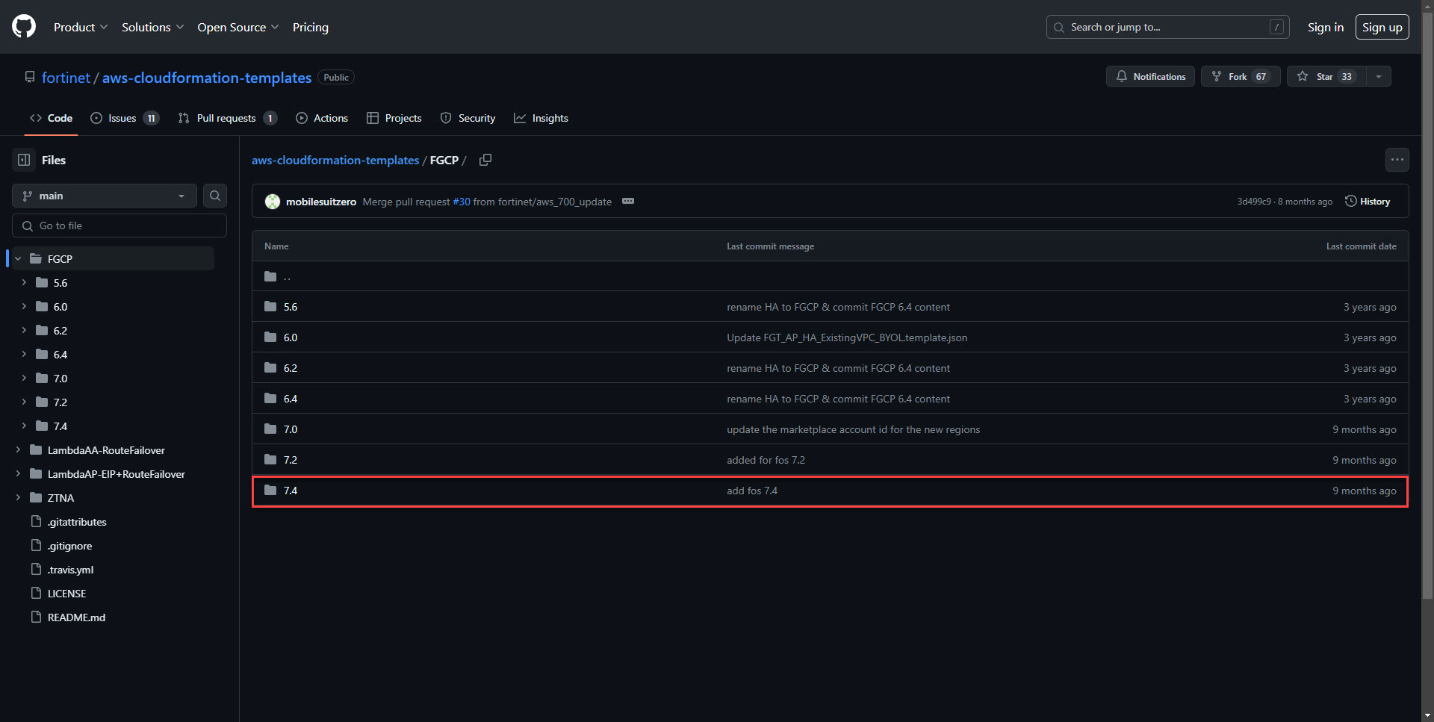The image size is (1434, 722).
Task: Open the Solutions menu
Action: 152,27
